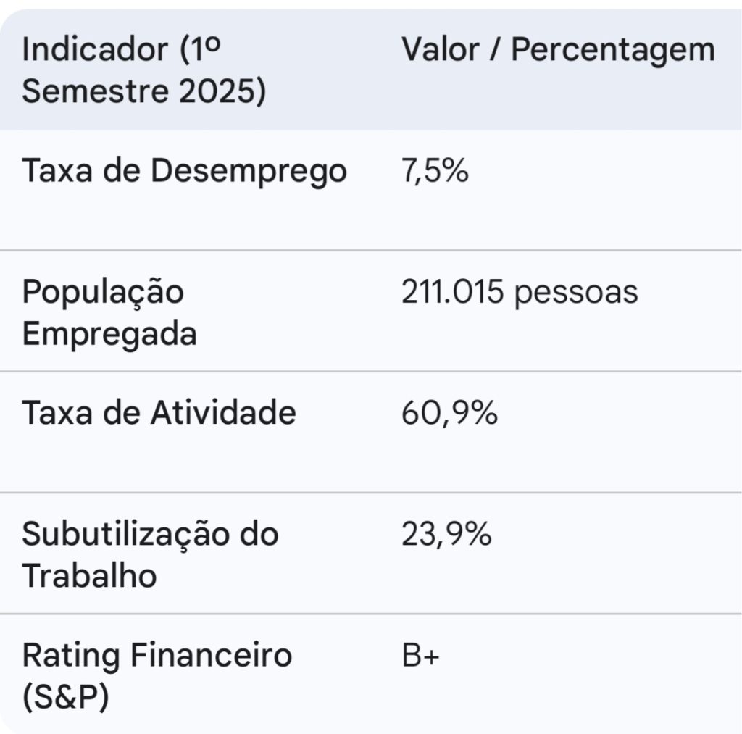Select the 7,5% unemployment value
Screen dimensions: 742x734
click(x=435, y=172)
